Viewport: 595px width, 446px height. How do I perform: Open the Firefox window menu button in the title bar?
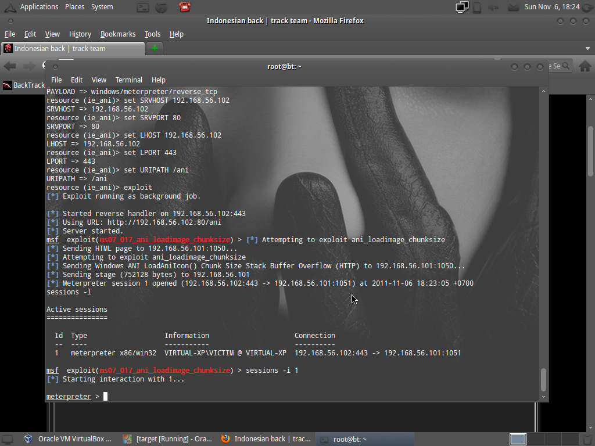10,21
